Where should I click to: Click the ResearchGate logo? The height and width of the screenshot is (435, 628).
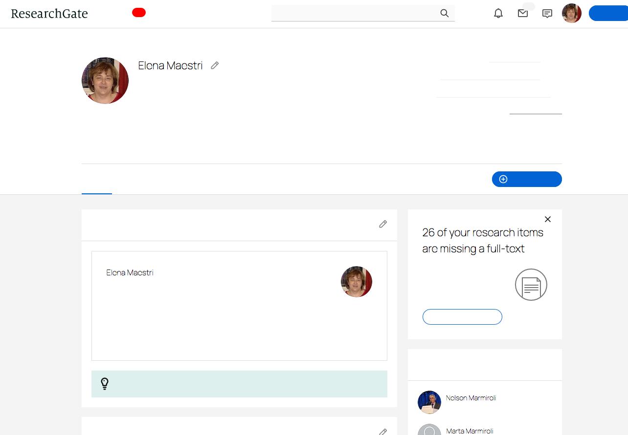(49, 13)
